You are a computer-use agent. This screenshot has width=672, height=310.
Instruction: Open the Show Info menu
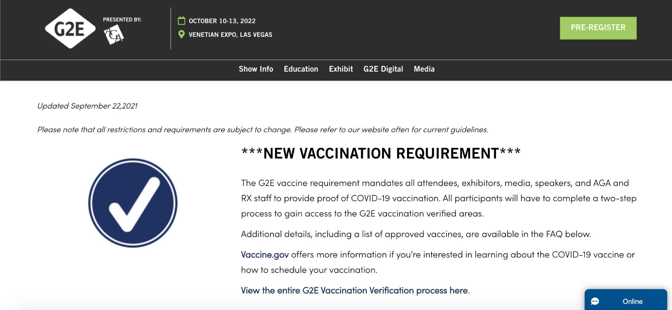coord(256,69)
